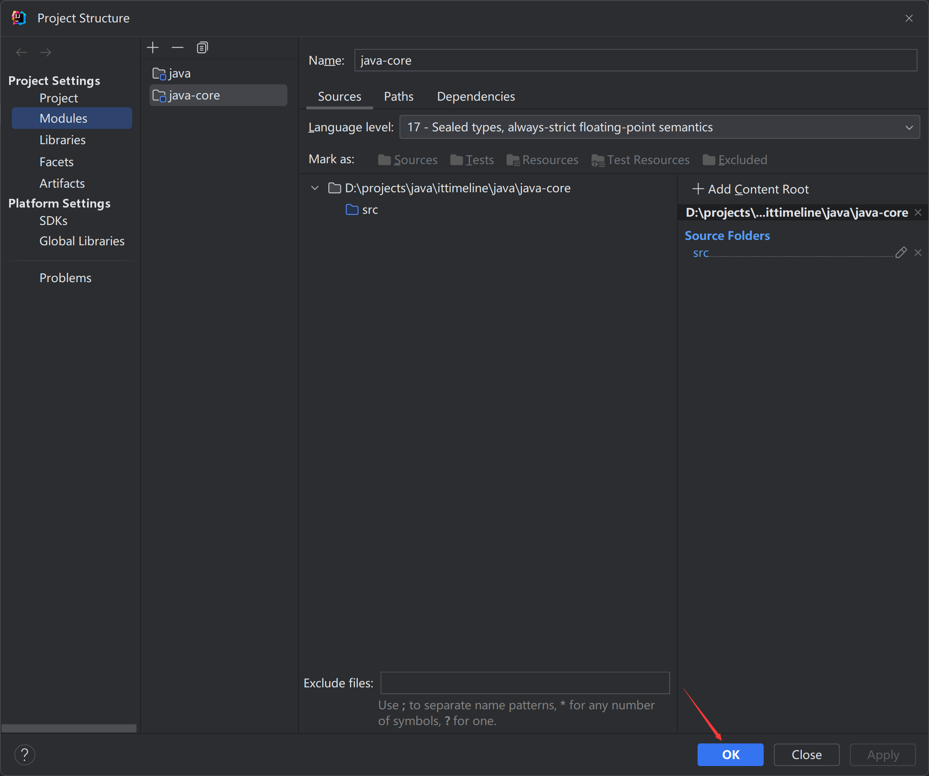The width and height of the screenshot is (929, 776).
Task: Mark folder as Sources
Action: [407, 160]
